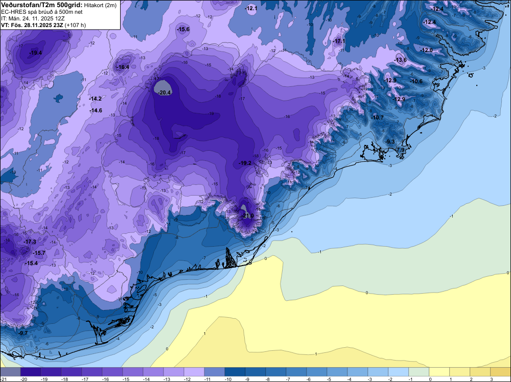The image size is (511, 382).
Task: Click the legend scale label "2"
Action: [x=471, y=379]
